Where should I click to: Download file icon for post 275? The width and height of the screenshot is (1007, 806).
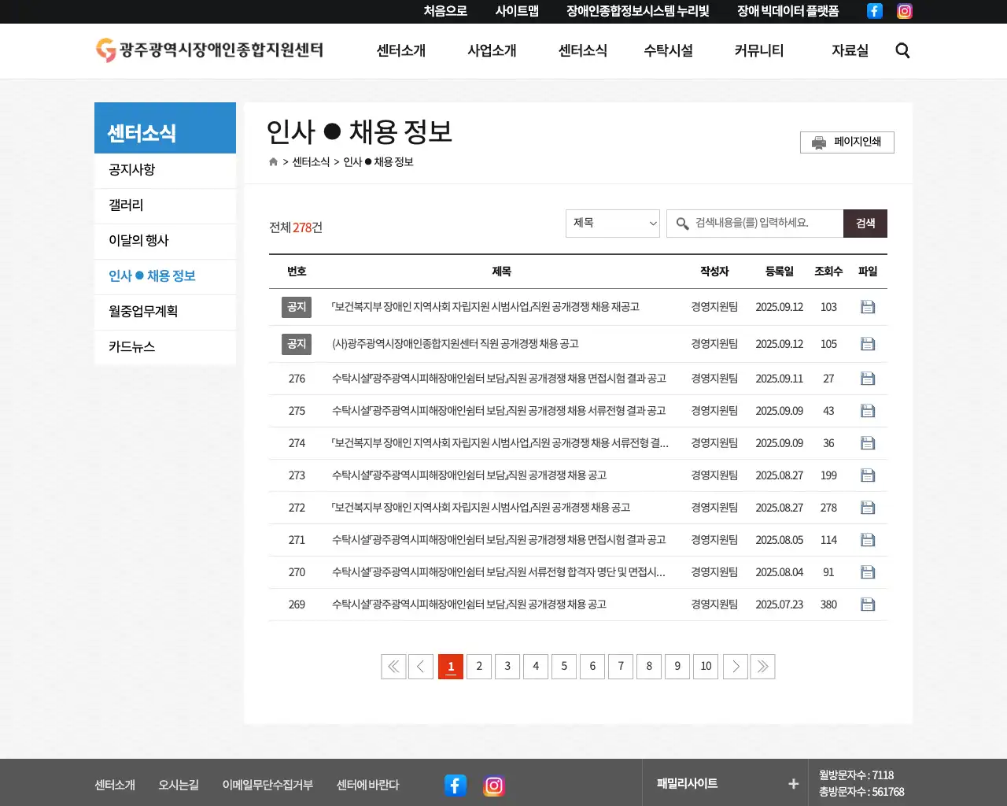coord(868,411)
